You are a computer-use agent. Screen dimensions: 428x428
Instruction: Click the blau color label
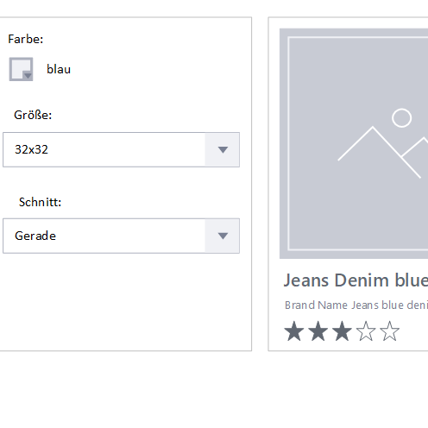(59, 69)
